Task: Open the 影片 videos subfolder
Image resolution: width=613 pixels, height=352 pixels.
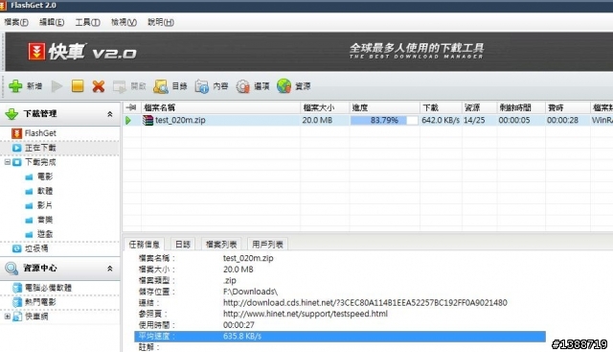Action: coord(45,205)
